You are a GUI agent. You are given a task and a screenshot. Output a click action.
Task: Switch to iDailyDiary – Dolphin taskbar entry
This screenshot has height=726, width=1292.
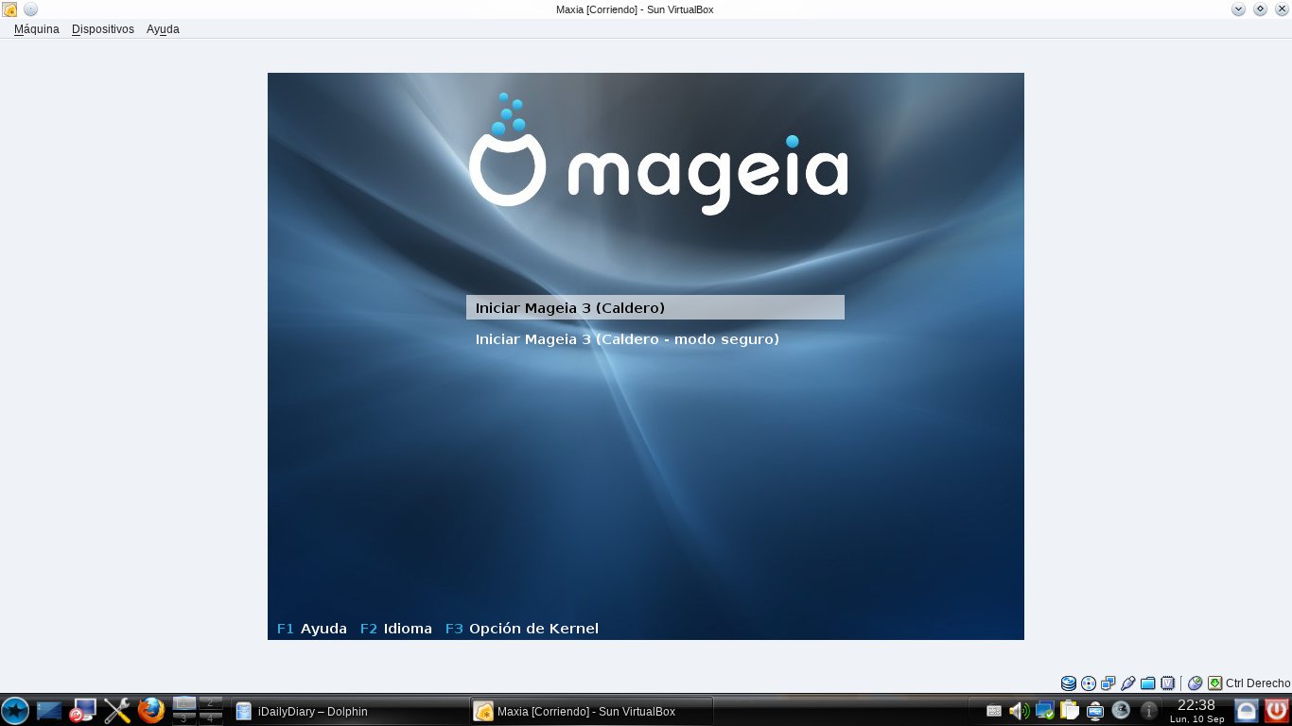(349, 711)
